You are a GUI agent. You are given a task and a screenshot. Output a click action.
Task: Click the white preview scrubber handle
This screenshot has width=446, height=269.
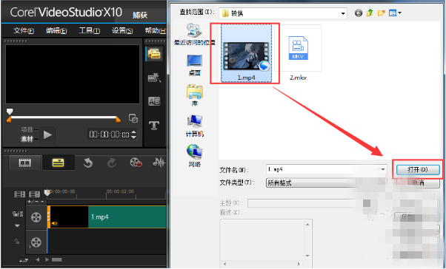10,112
